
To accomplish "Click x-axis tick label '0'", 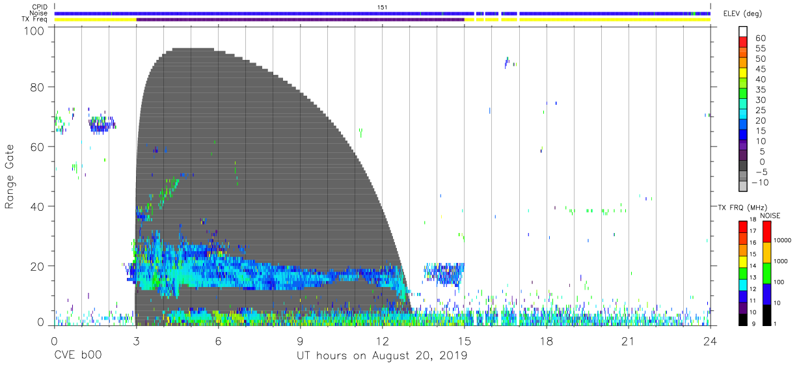I will tap(54, 341).
